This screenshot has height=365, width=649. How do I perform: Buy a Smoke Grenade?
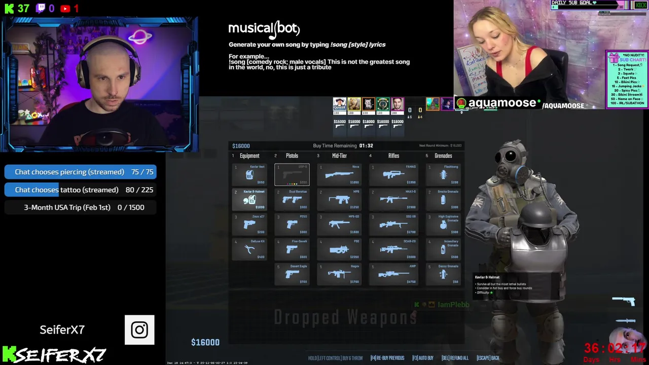coord(443,199)
